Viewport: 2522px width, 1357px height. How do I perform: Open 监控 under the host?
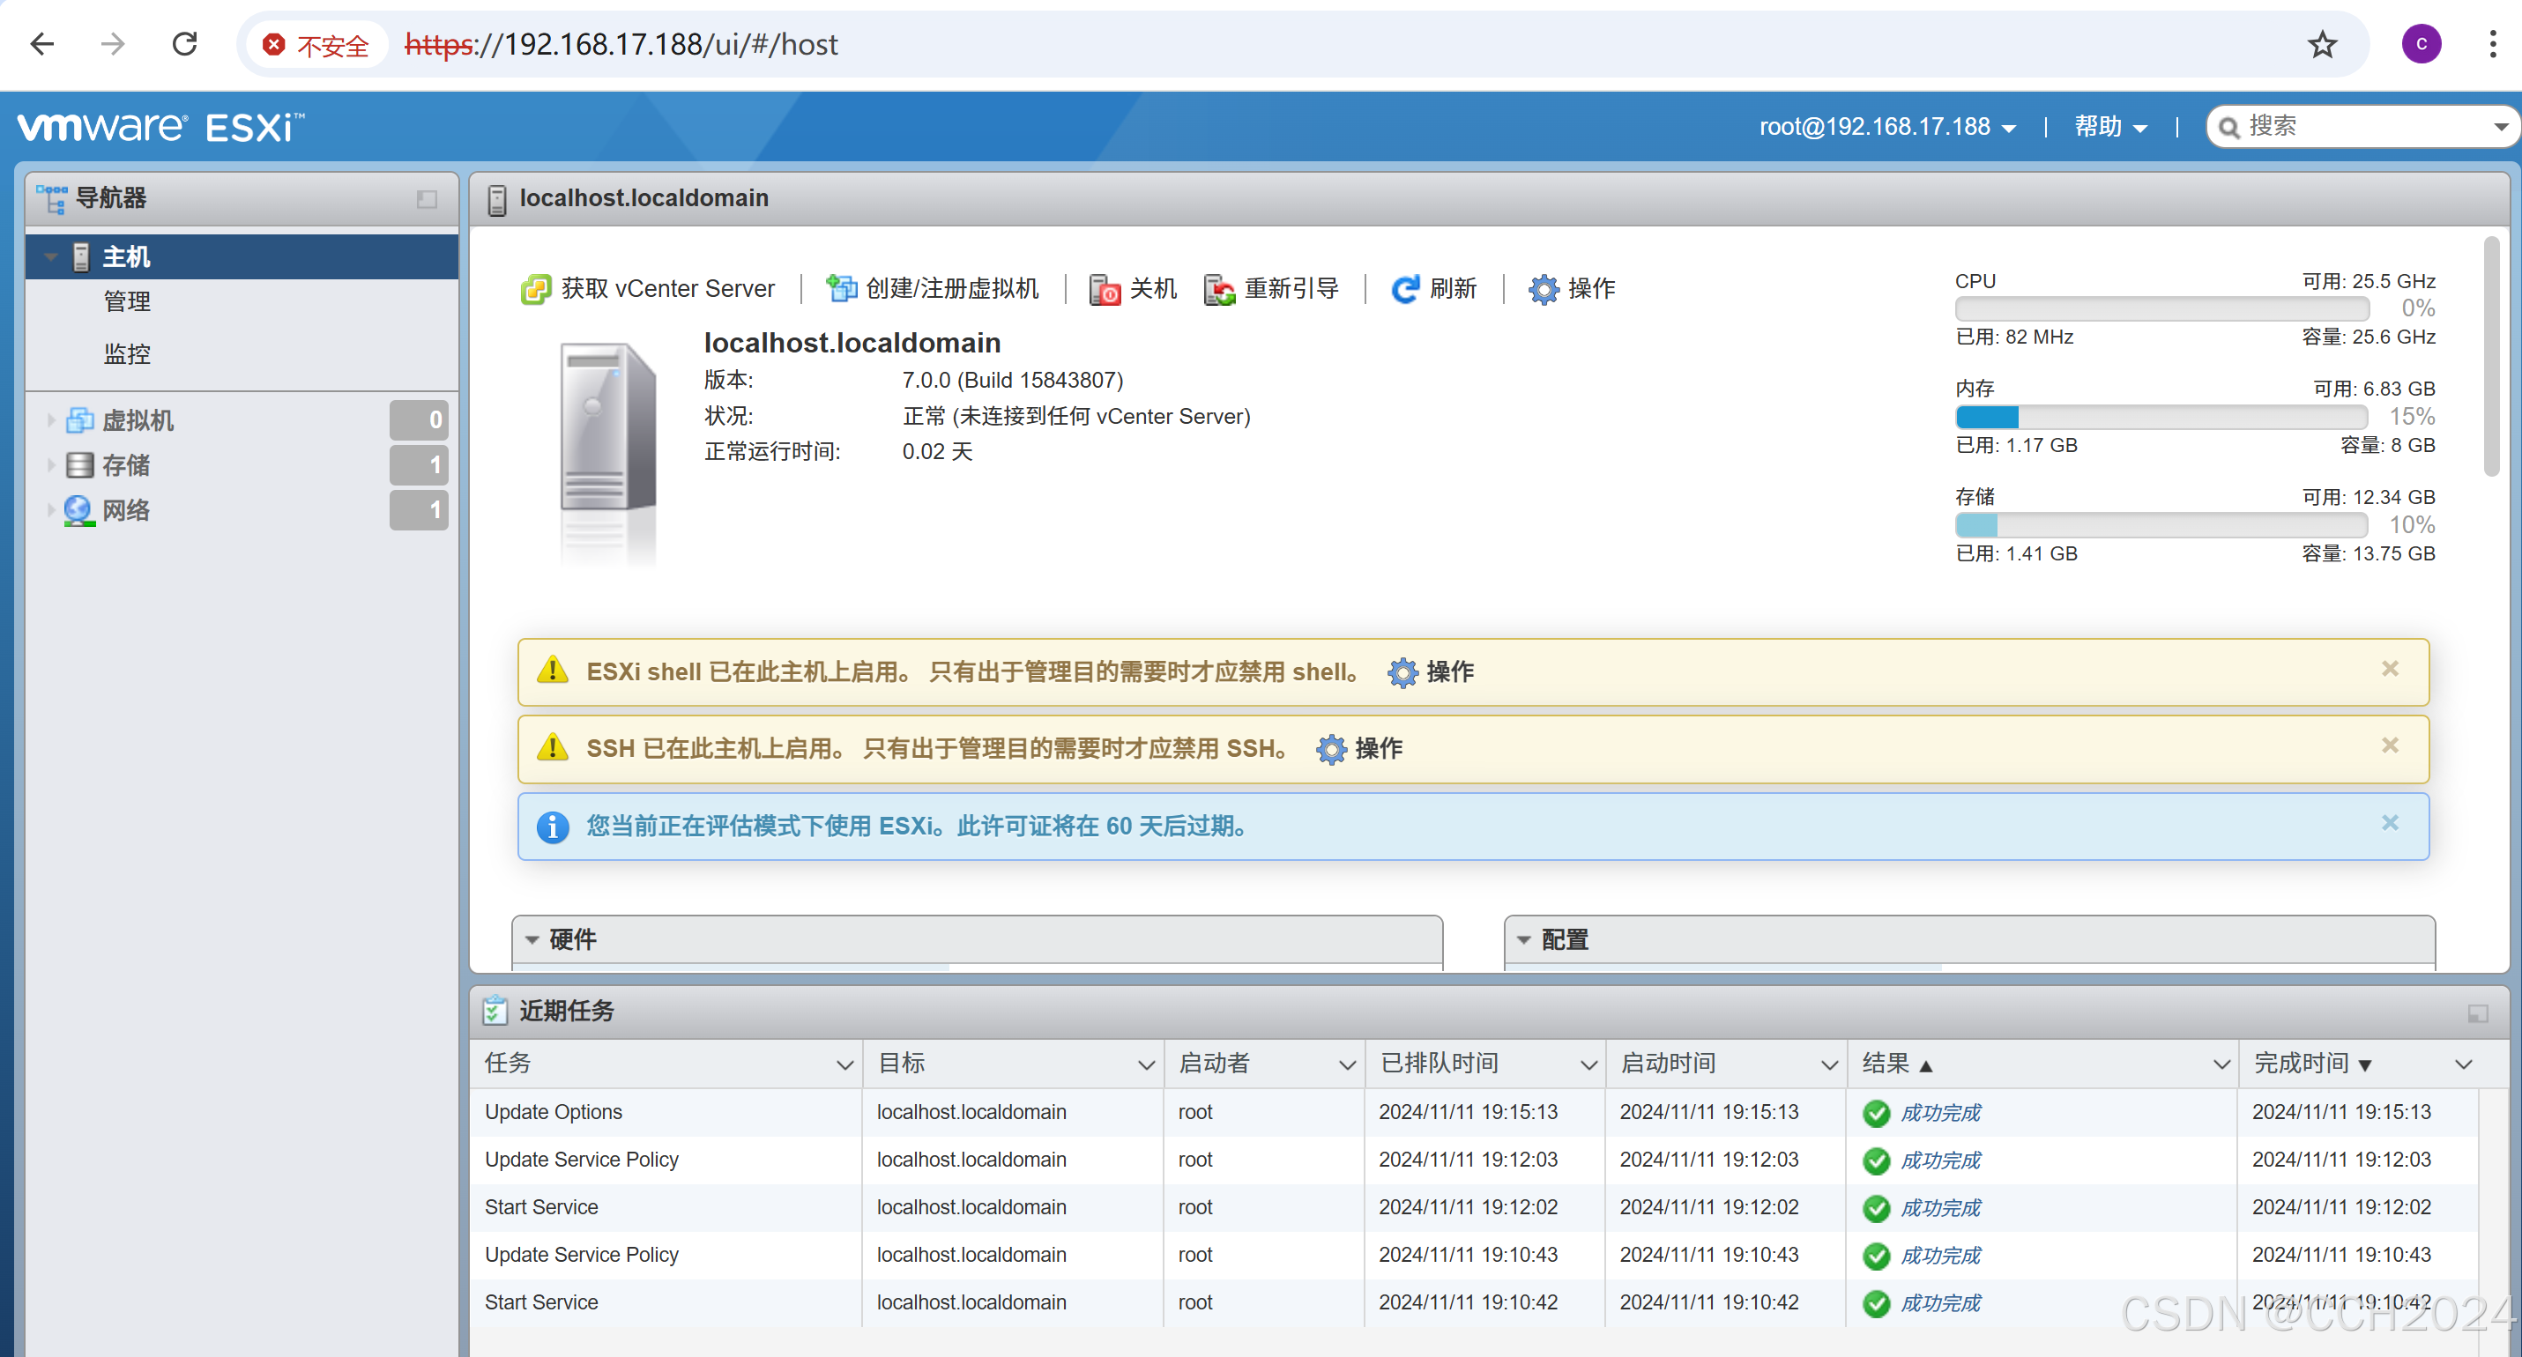(127, 353)
